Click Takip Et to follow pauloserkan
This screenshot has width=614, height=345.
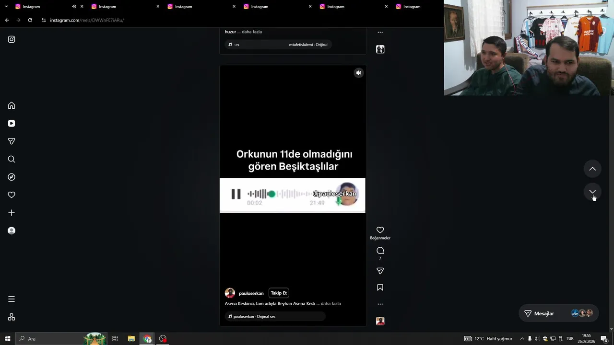tap(279, 293)
